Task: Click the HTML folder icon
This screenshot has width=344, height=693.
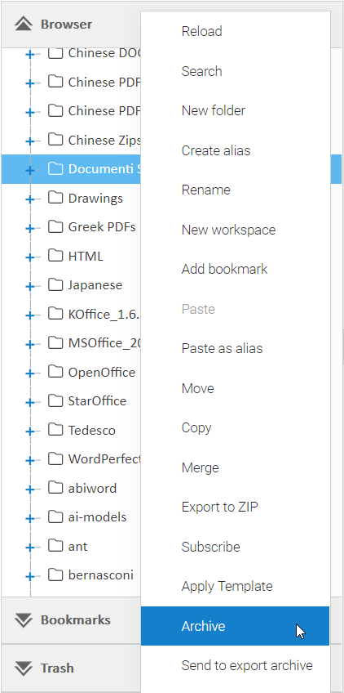Action: tap(55, 256)
